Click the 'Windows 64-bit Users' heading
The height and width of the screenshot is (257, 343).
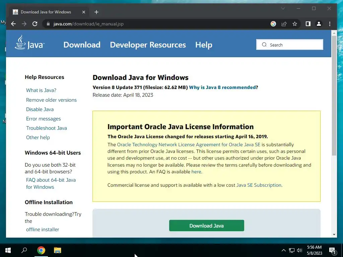click(53, 153)
